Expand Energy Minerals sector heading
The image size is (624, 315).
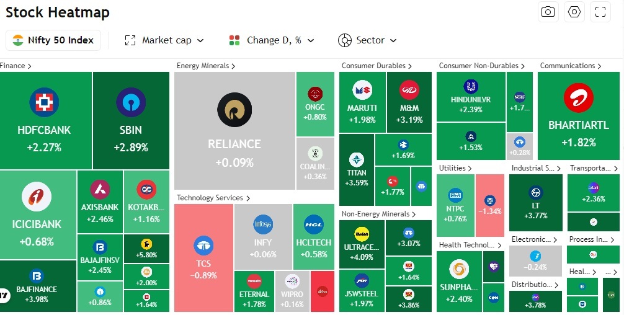click(206, 66)
